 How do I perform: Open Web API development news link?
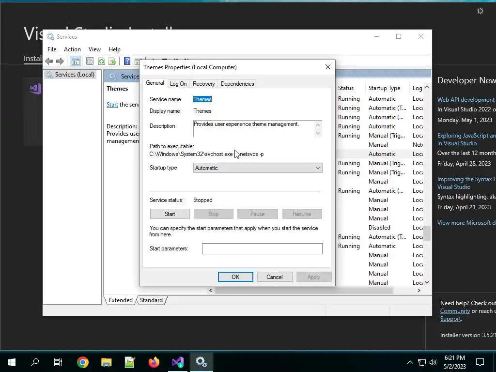466,100
